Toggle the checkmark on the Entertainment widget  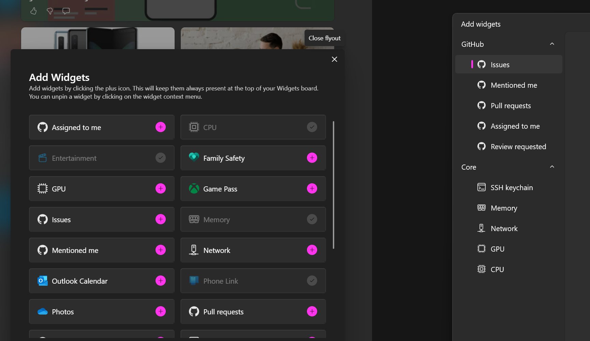pos(160,158)
